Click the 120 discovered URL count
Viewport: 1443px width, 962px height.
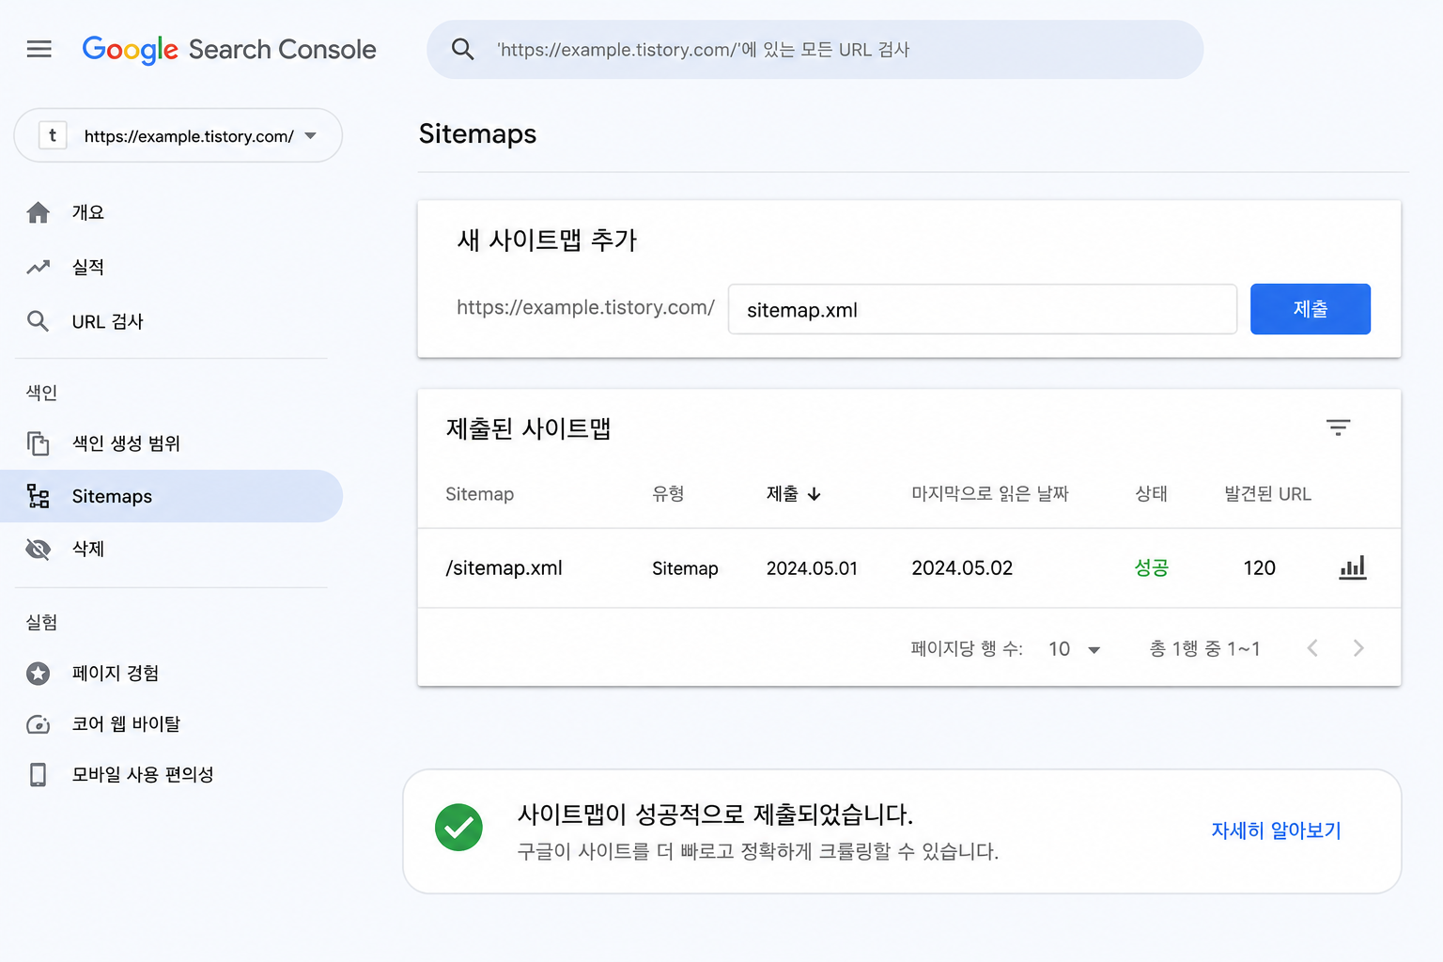[x=1259, y=568]
